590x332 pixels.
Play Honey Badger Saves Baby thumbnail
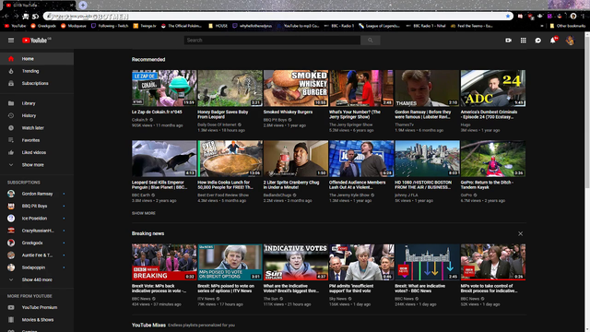(230, 89)
